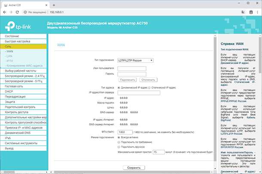Select Сеть menu item
This screenshot has height=174, width=262.
(23, 46)
